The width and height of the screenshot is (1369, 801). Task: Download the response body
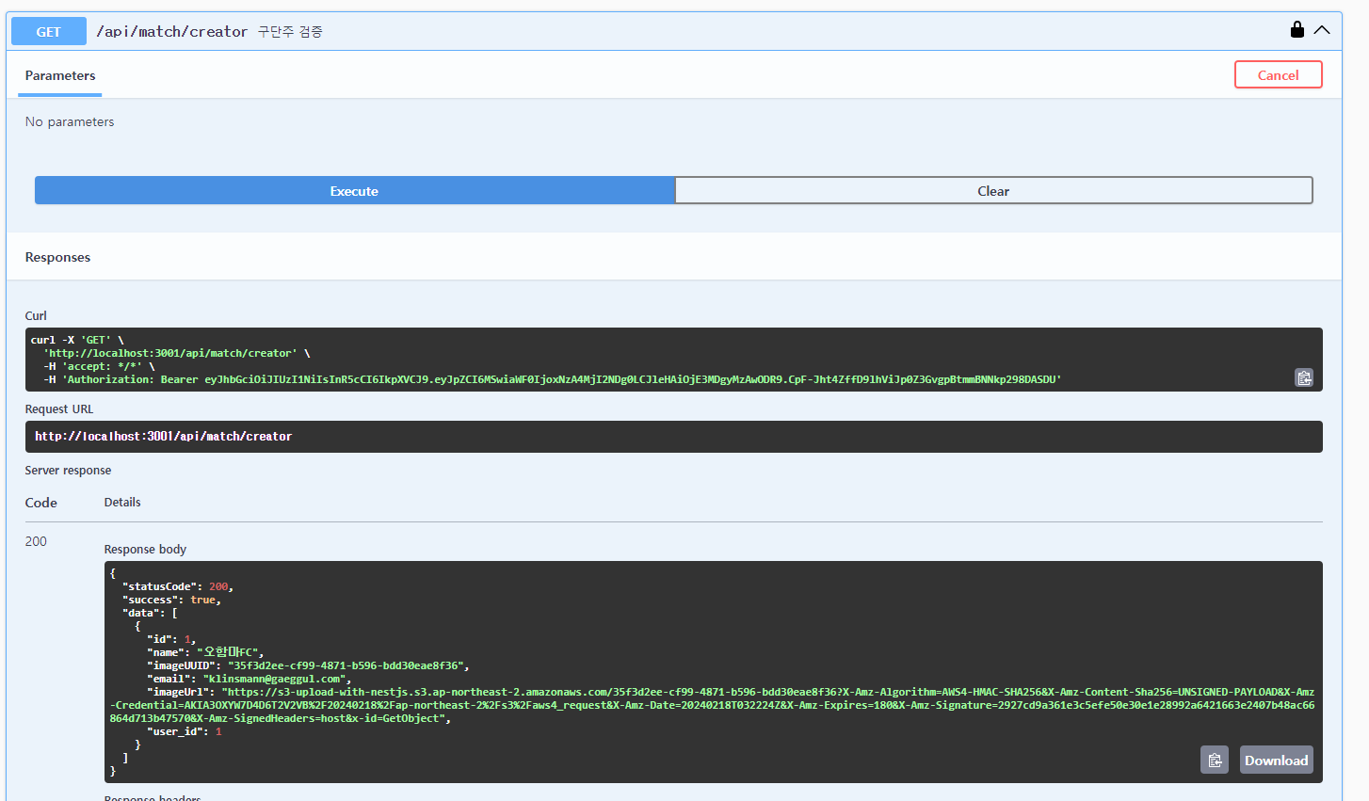tap(1276, 760)
